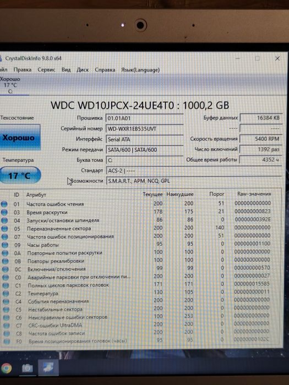
Task: Open the camera app in the taskbar
Action: pyautogui.click(x=27, y=368)
